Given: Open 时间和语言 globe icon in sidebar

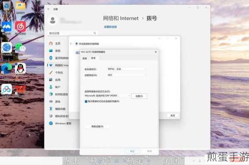Looking at the screenshot, I should (51, 94).
